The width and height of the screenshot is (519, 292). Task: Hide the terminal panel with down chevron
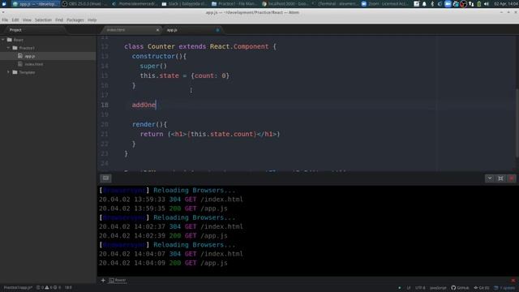pos(490,178)
